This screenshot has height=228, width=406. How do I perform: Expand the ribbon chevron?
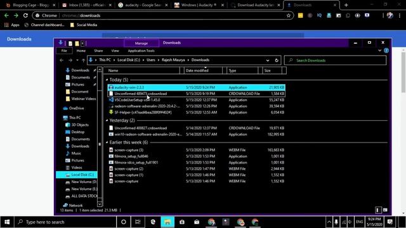(x=379, y=51)
